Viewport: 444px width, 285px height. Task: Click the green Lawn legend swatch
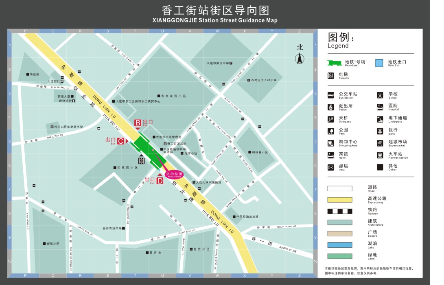point(339,256)
